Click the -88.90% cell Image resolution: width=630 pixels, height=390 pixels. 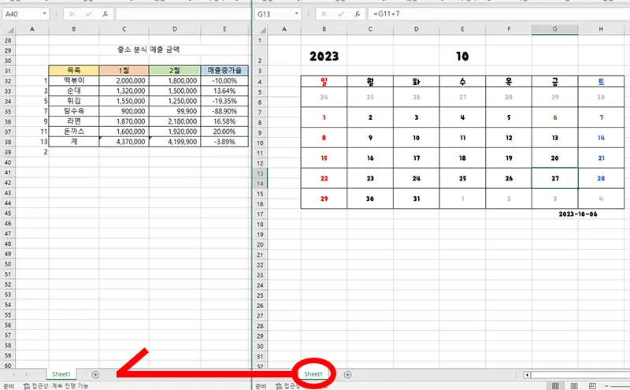pyautogui.click(x=224, y=111)
